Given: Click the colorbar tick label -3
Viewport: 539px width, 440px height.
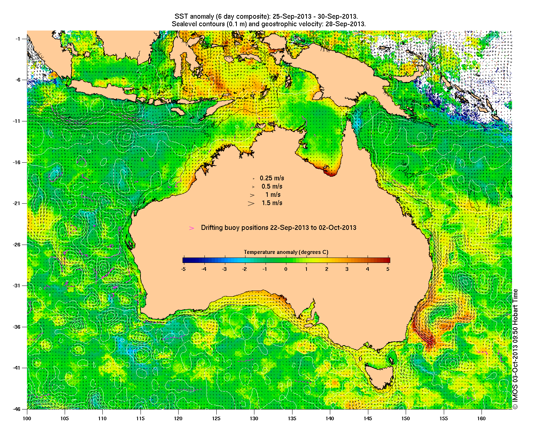Looking at the screenshot, I should [x=224, y=269].
